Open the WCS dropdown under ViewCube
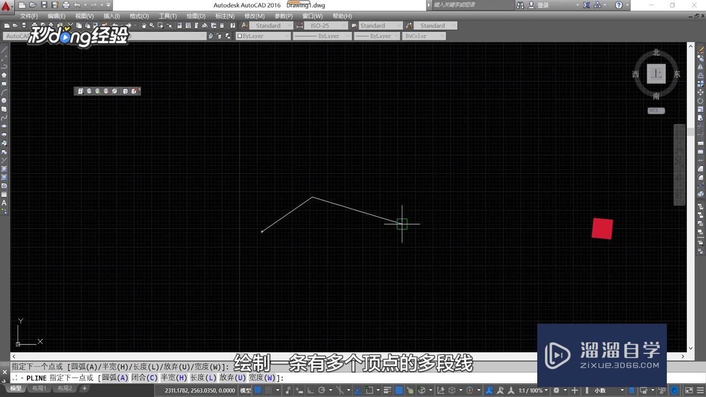The height and width of the screenshot is (397, 706). (656, 110)
